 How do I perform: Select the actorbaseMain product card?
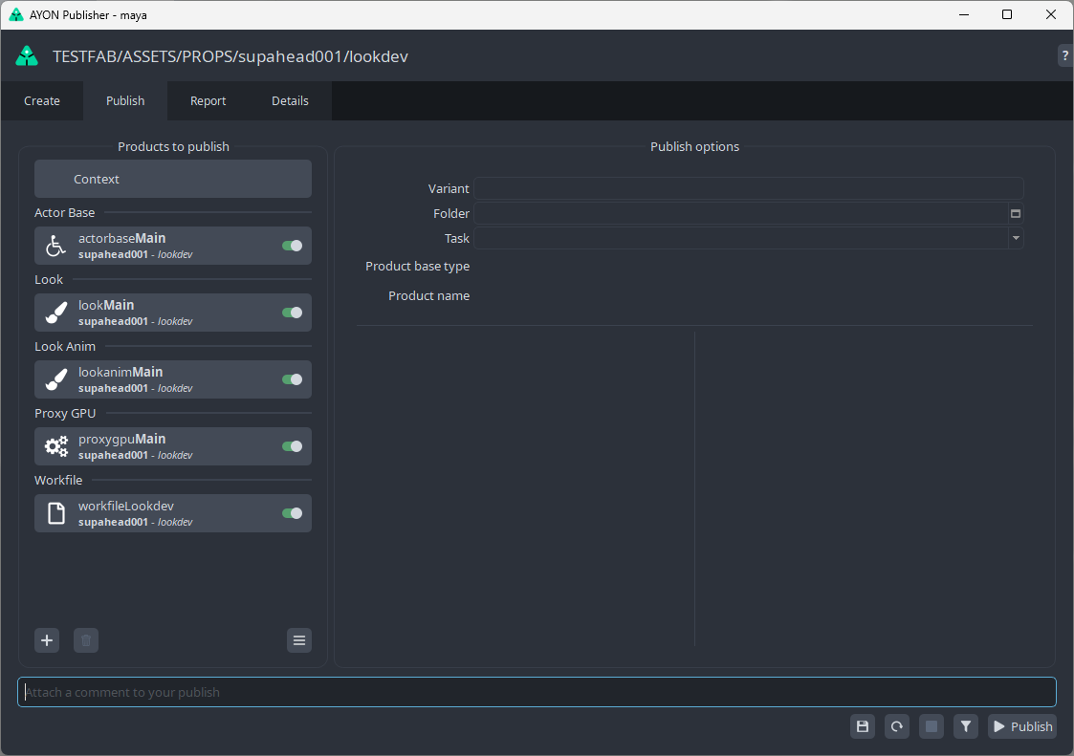point(172,246)
